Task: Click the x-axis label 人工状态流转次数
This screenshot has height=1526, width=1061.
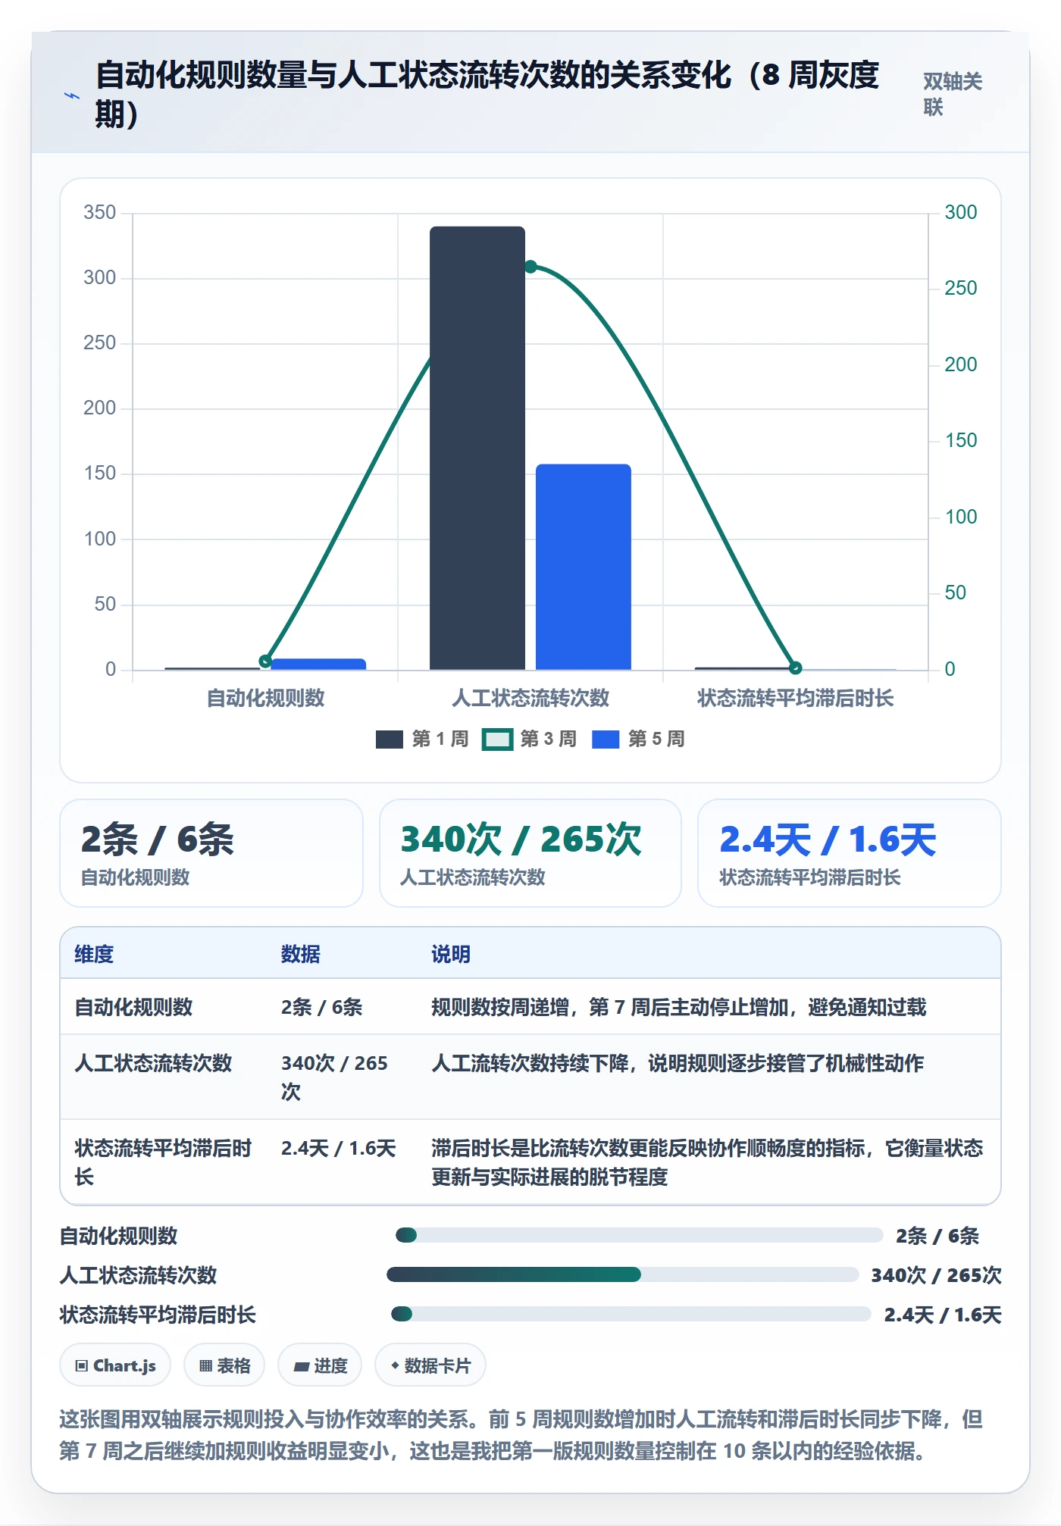Action: [530, 698]
